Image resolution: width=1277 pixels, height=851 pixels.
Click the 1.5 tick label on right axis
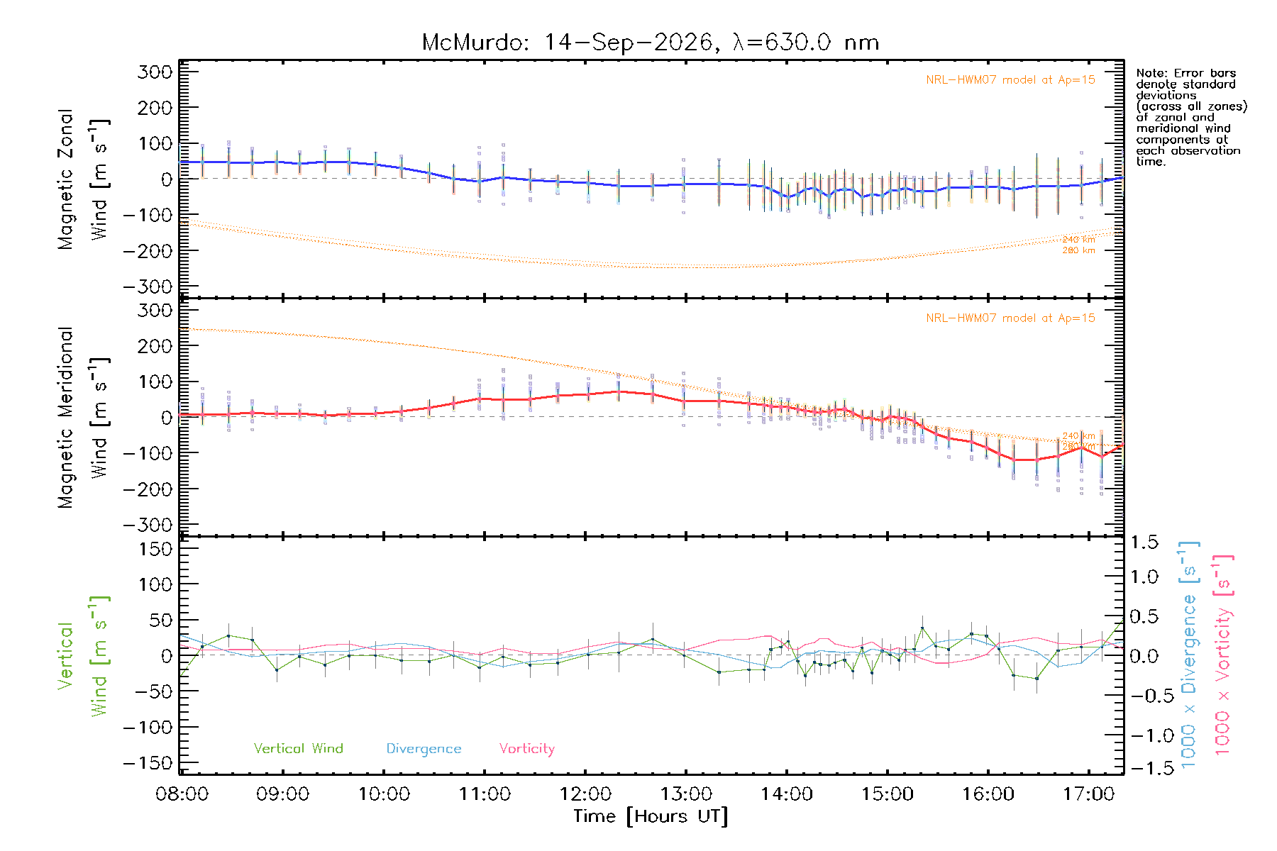[1144, 543]
